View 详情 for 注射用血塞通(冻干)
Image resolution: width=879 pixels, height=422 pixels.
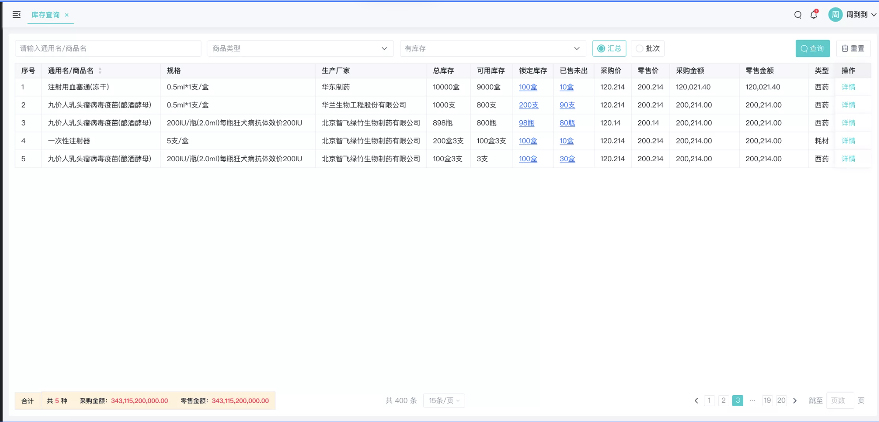848,87
